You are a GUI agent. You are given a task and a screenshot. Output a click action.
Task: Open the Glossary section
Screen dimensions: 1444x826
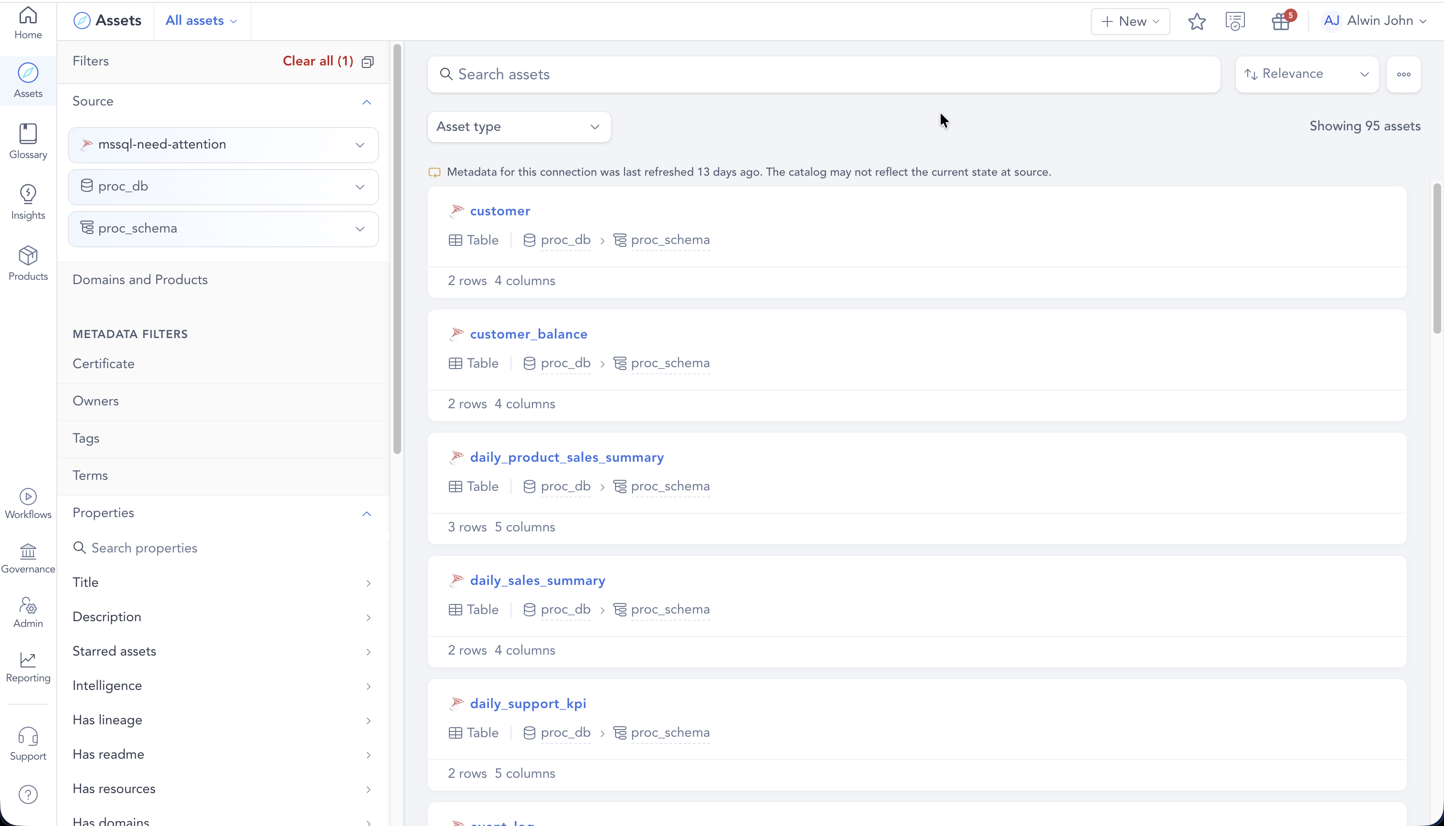[28, 142]
